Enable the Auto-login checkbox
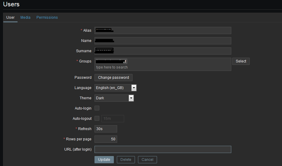Viewport: 282px width, 166px height. 97,108
